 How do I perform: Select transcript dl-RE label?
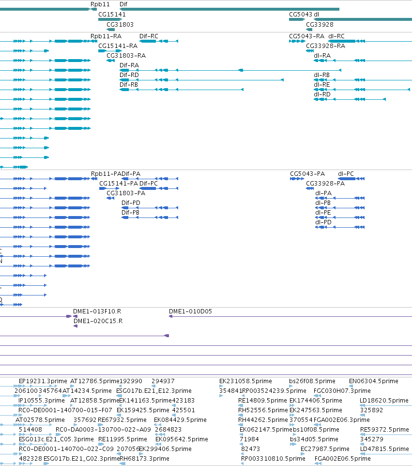tap(322, 84)
